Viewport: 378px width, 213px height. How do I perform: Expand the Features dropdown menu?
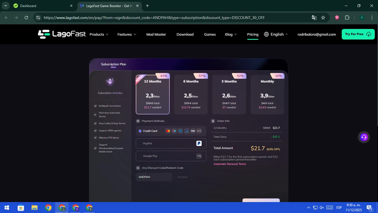tap(127, 34)
